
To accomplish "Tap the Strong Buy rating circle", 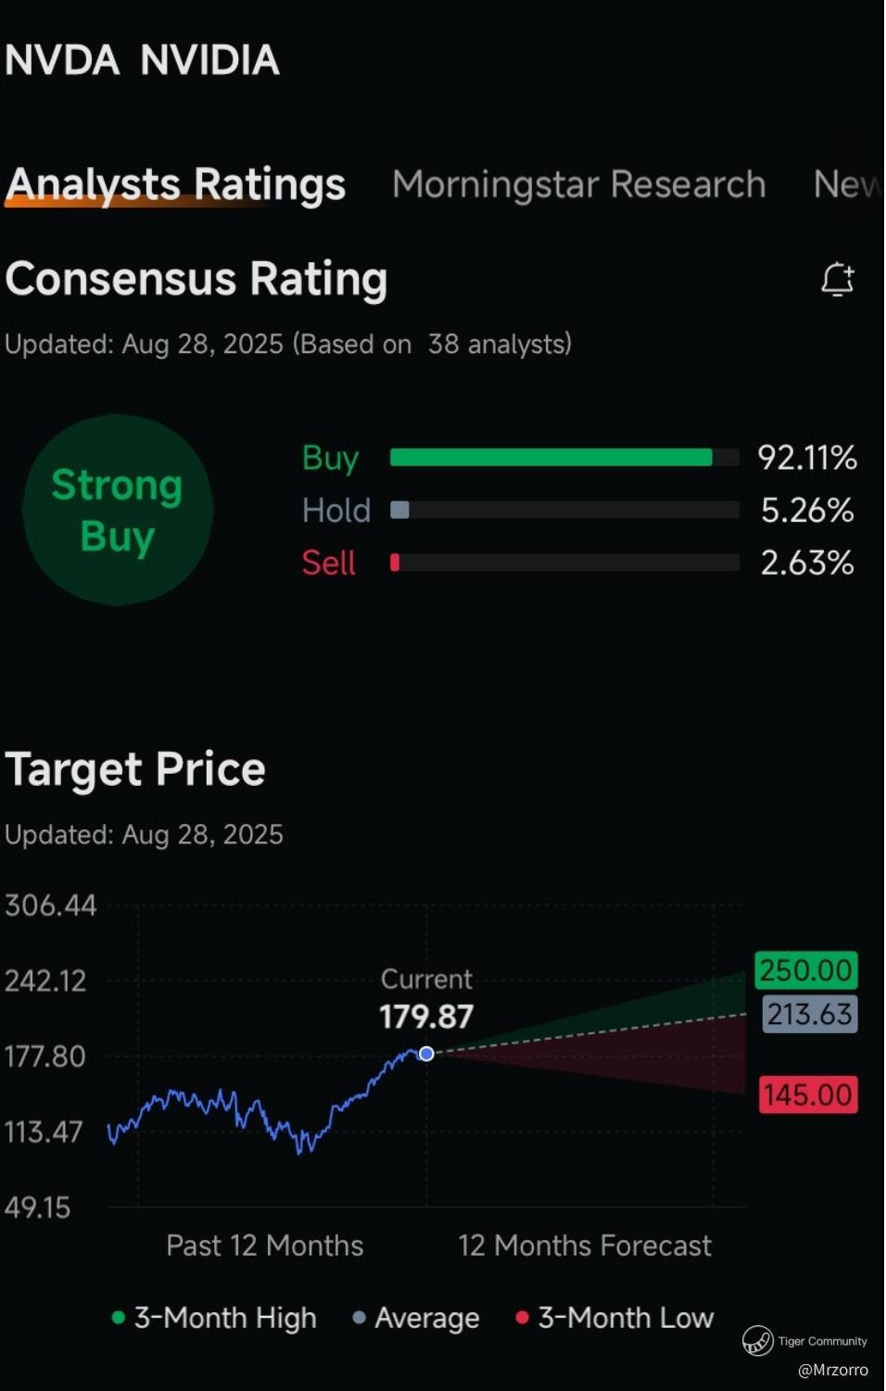I will coord(118,510).
